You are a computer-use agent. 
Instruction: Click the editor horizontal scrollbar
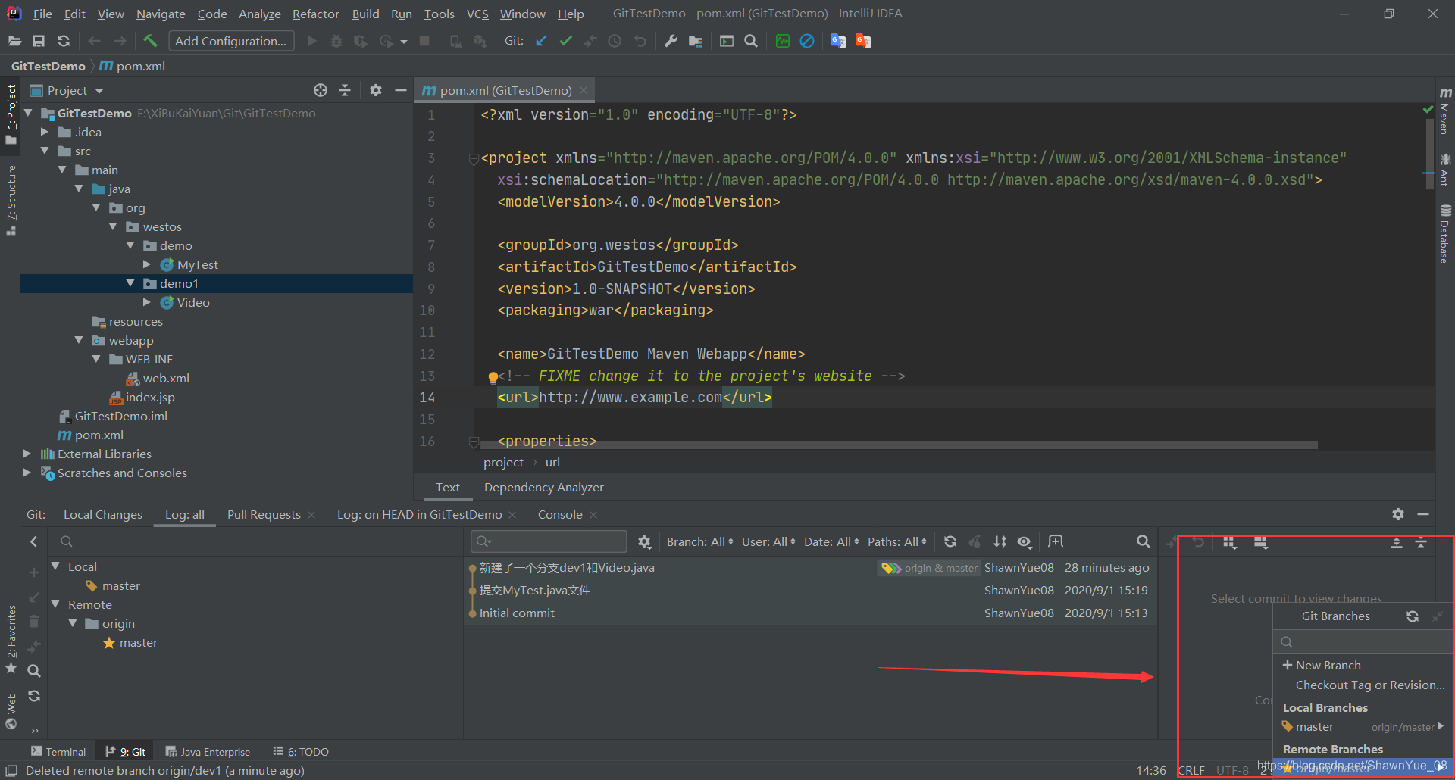coord(899,445)
